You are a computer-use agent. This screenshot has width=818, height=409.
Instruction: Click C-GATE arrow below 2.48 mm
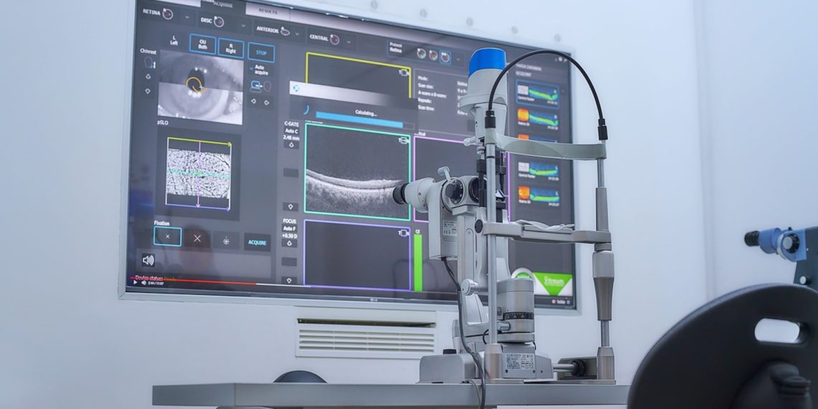(291, 146)
